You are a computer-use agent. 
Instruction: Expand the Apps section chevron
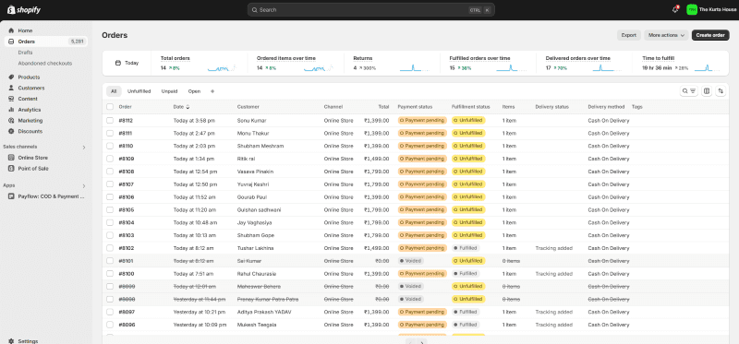pos(84,186)
